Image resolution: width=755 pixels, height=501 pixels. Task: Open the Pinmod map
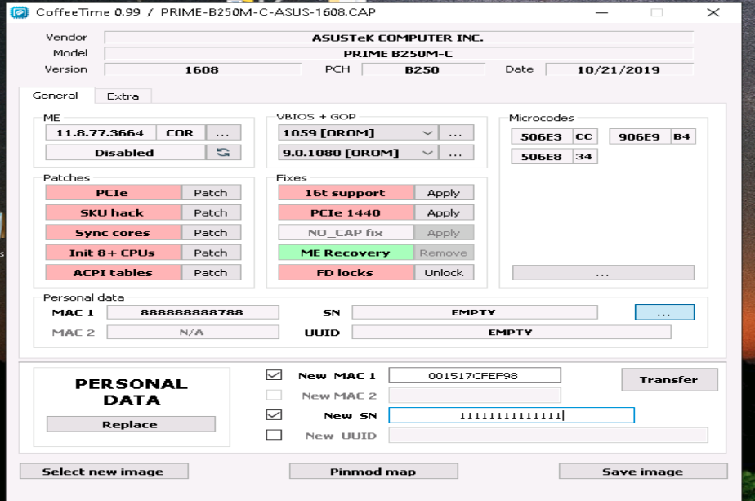point(373,471)
